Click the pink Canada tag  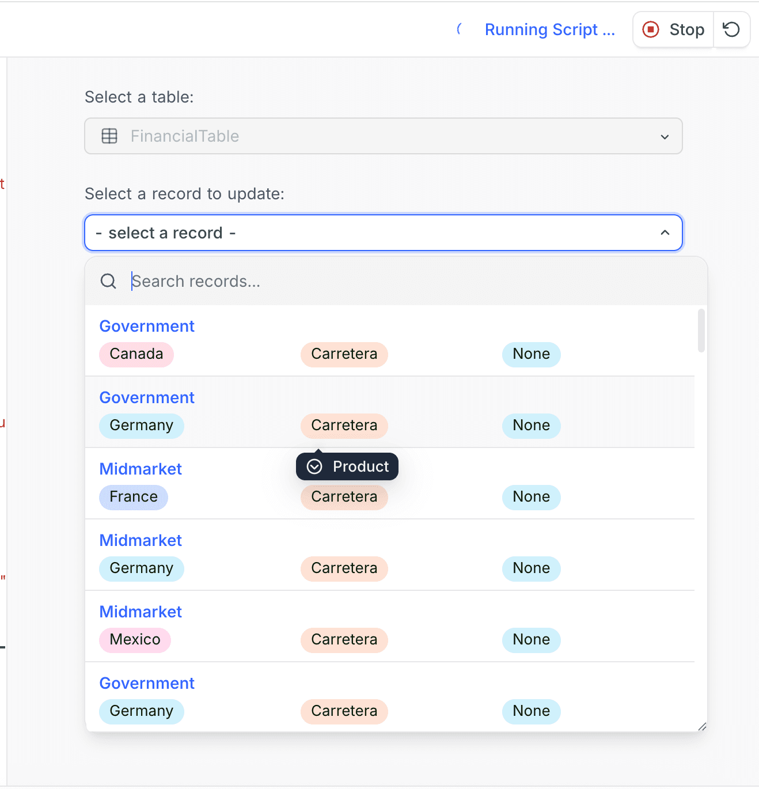tap(136, 354)
